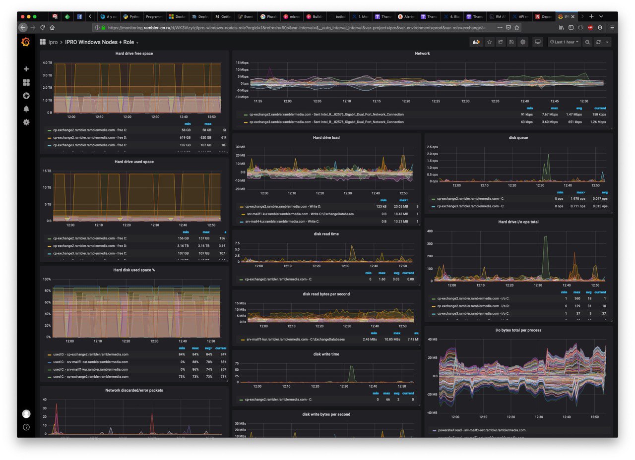Open the Hard disk used space % panel menu

(x=134, y=270)
